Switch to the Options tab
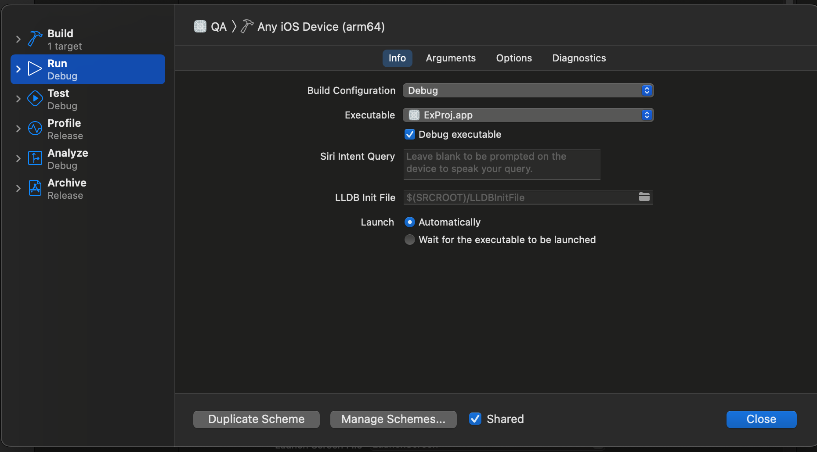 pyautogui.click(x=514, y=58)
